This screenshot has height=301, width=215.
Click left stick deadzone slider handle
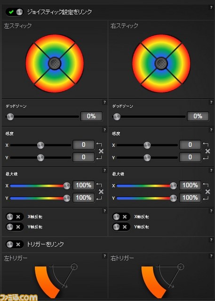pos(10,117)
